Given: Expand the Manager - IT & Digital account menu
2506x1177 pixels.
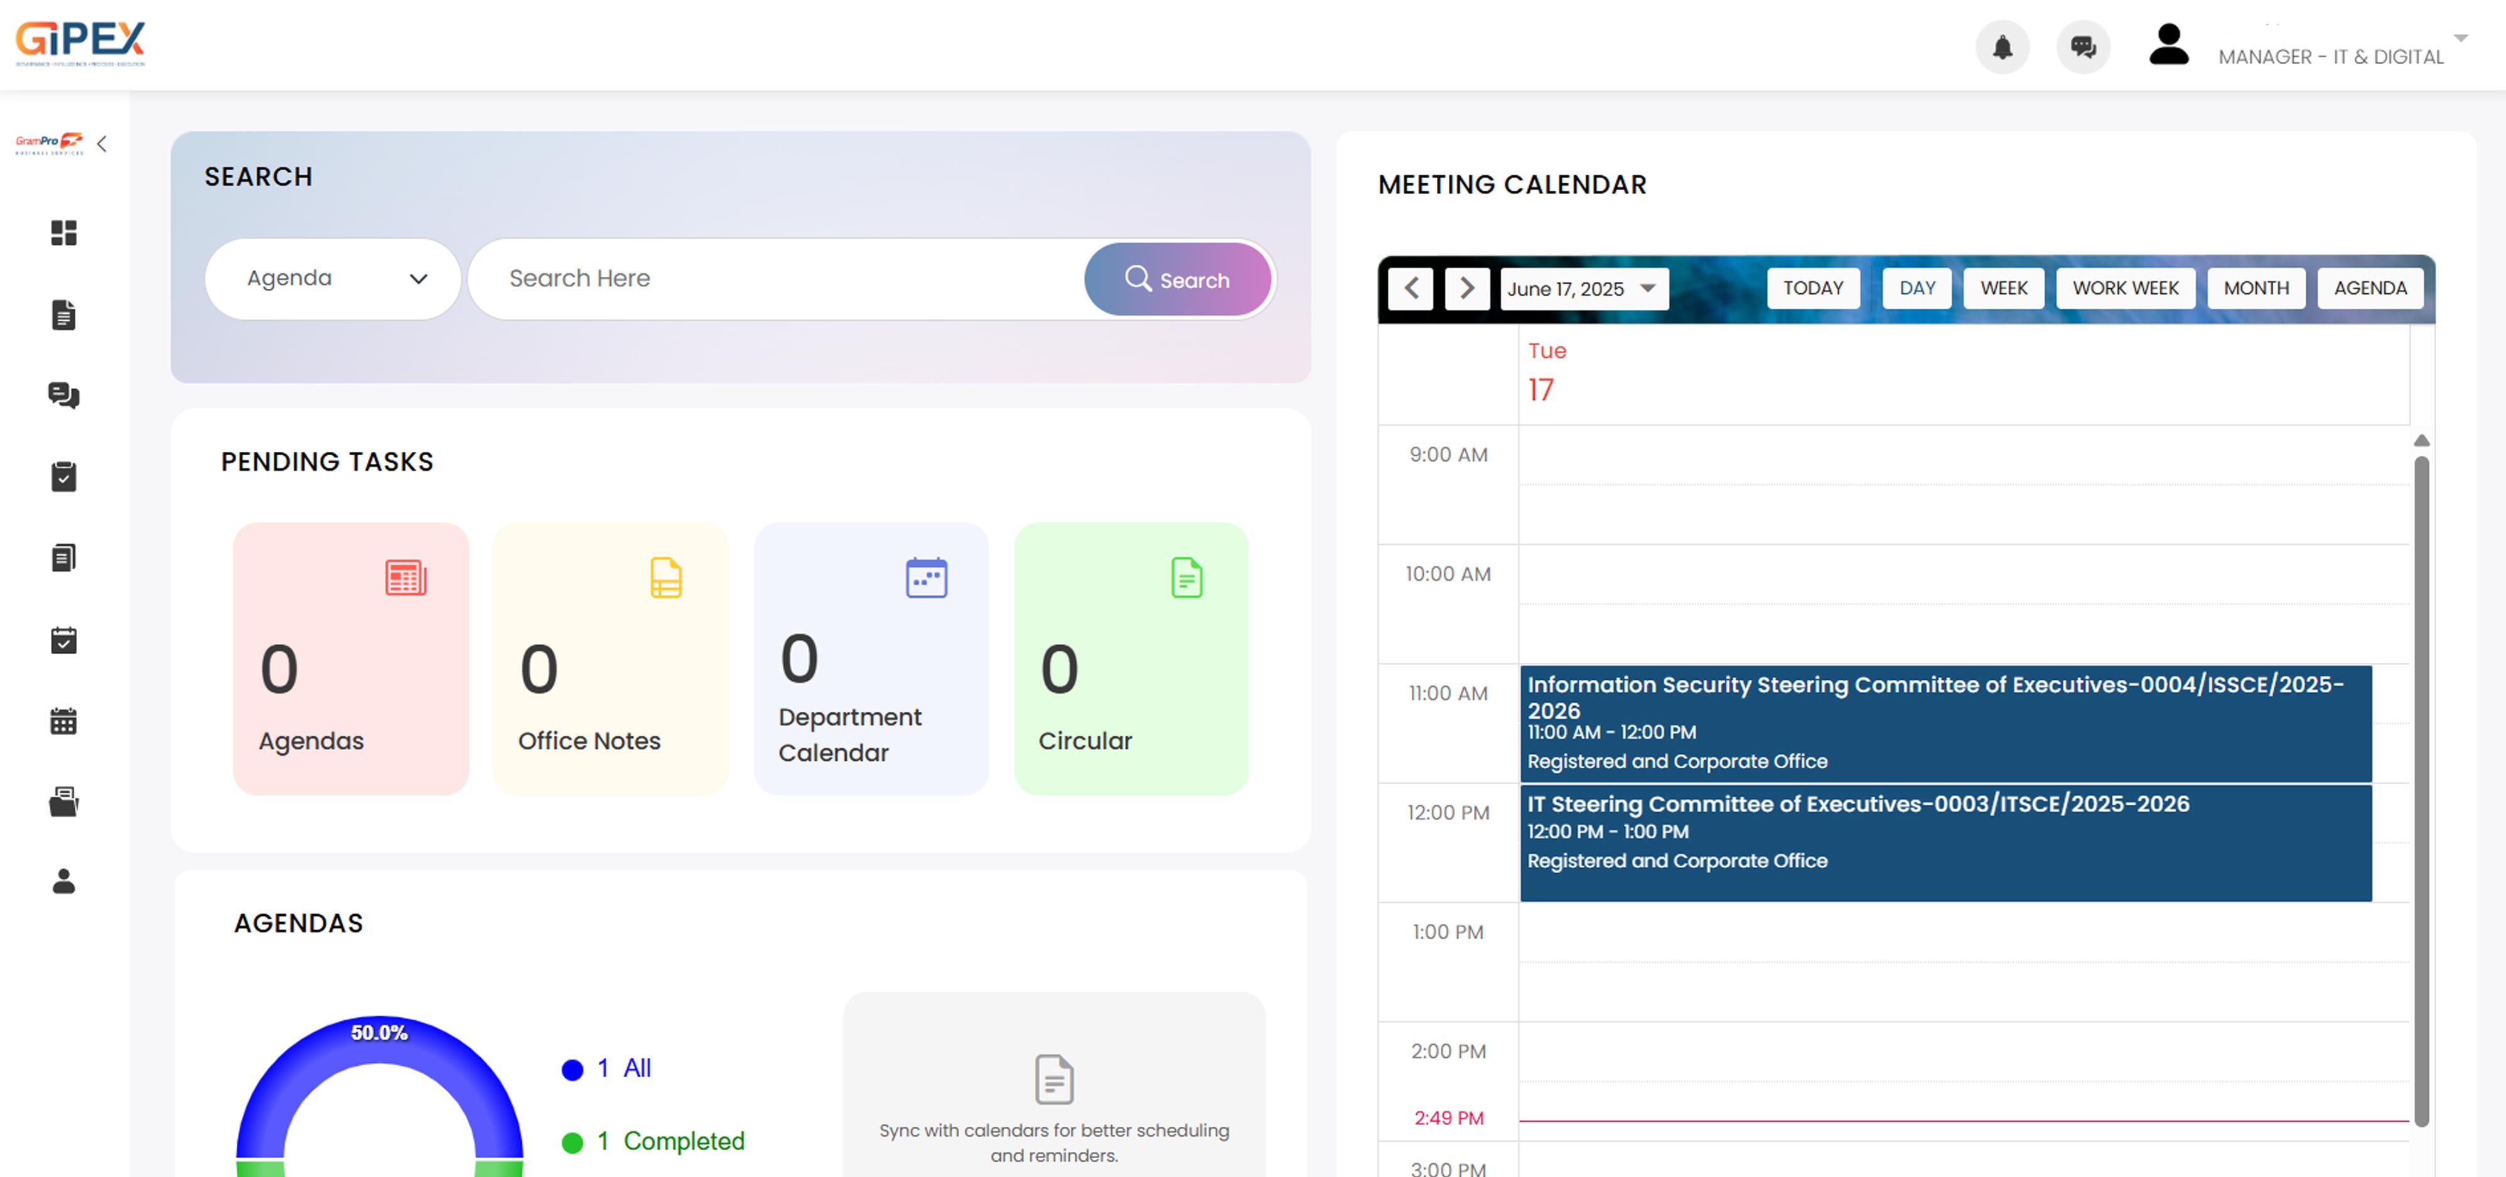Looking at the screenshot, I should (x=2460, y=39).
